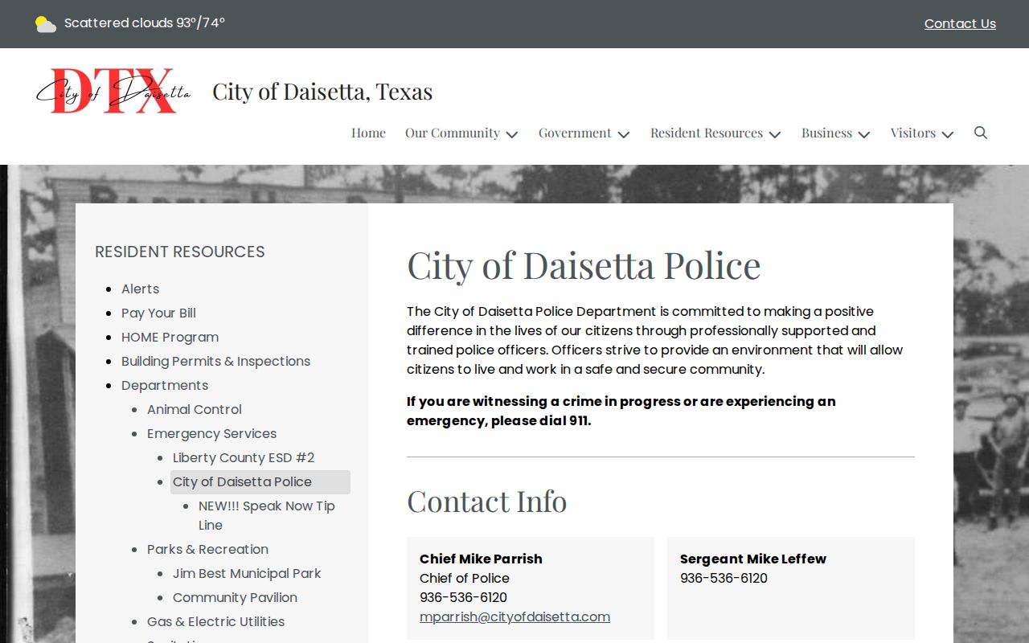Click the Contact Us link
This screenshot has height=643, width=1029.
click(960, 24)
